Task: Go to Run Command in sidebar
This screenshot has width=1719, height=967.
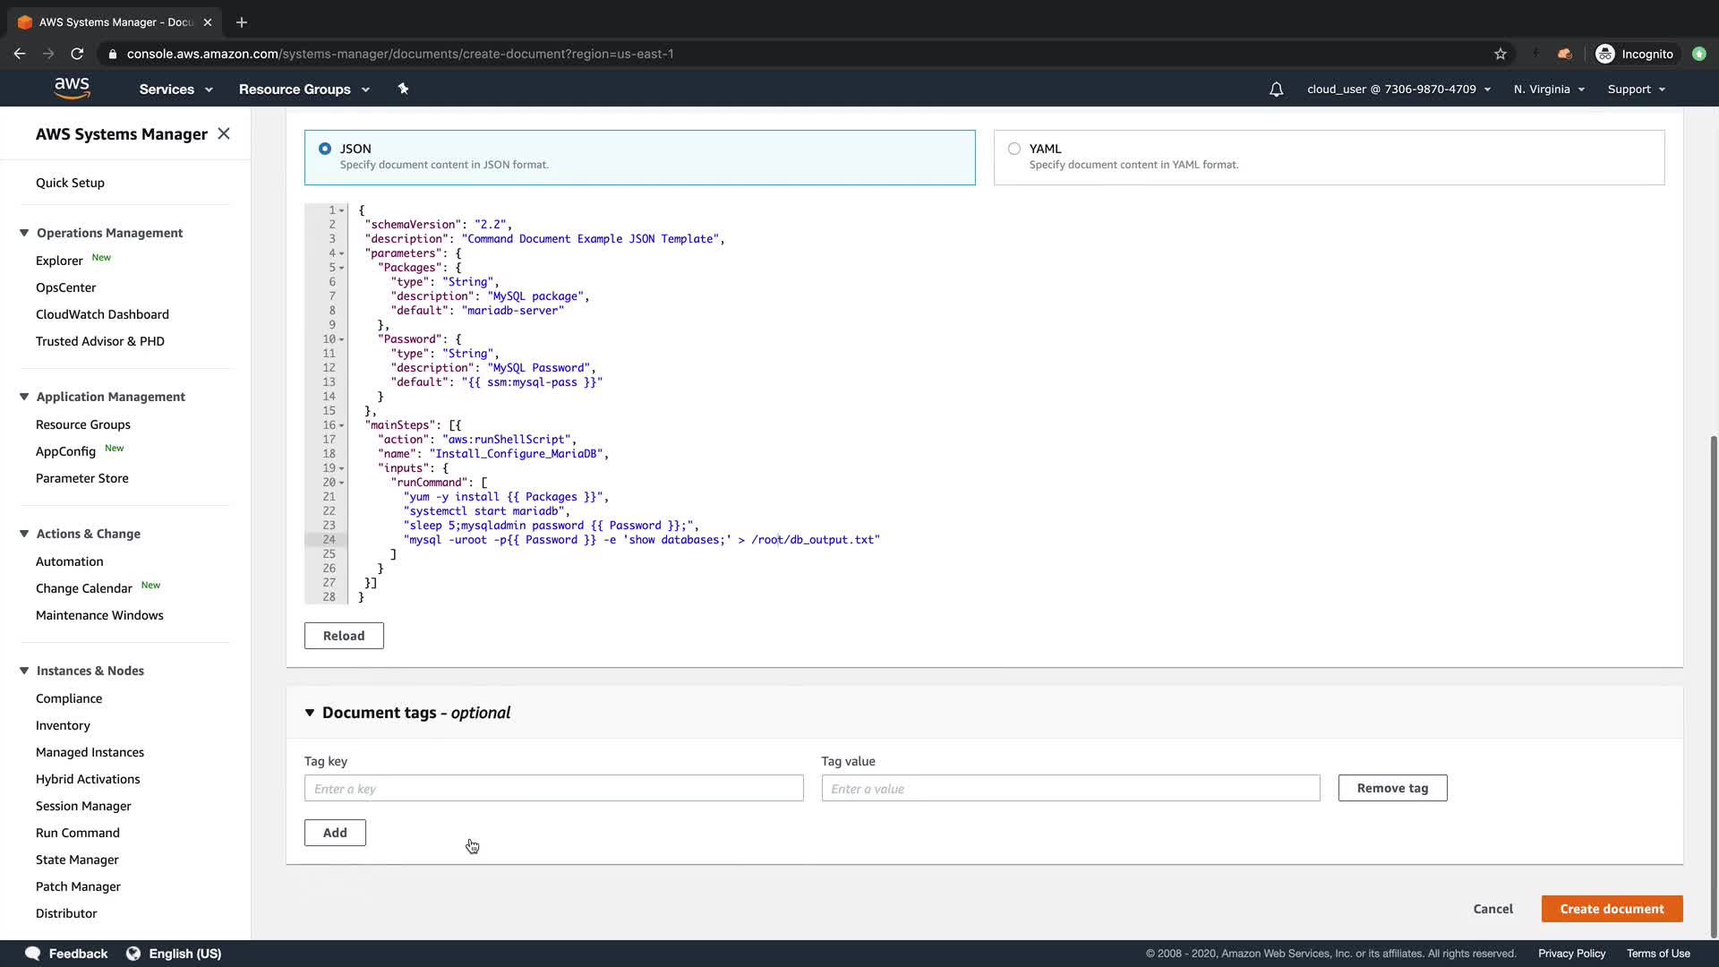Action: point(78,833)
